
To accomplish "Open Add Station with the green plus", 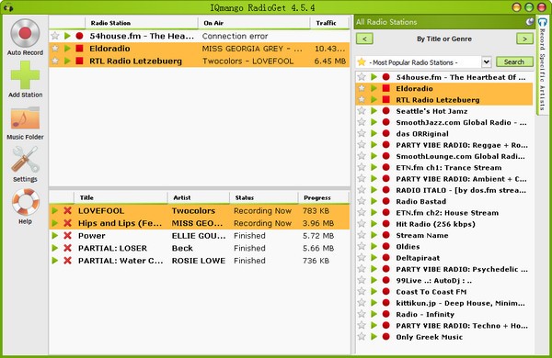I will pos(25,75).
